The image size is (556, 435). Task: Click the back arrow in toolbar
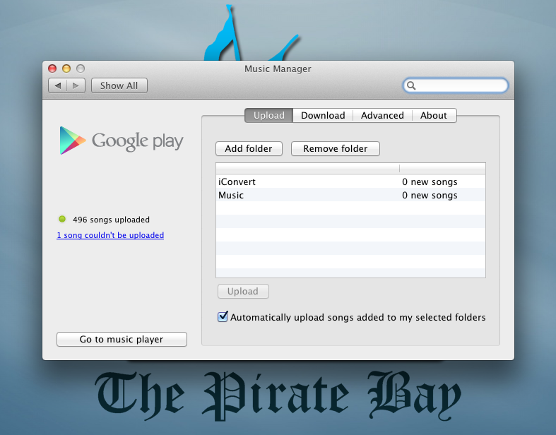58,85
